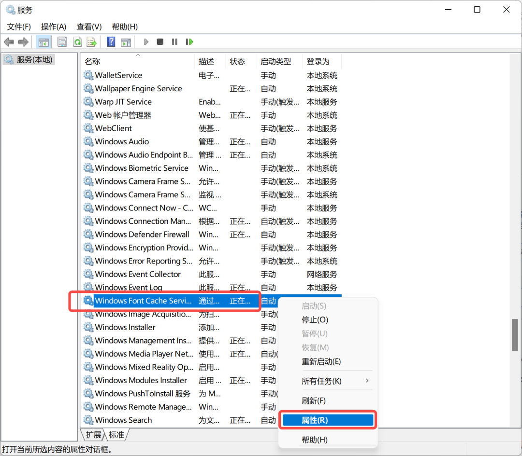Viewport: 522px width, 456px height.
Task: Click the right-side vertical scrollbar thumb
Action: [x=514, y=335]
